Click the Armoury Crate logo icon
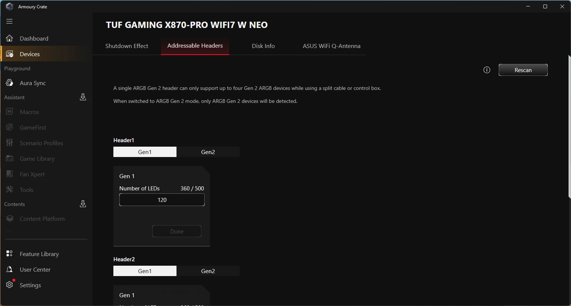This screenshot has height=306, width=571. click(10, 7)
